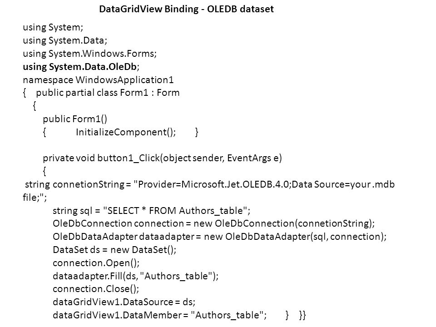Viewport: 436px width, 327px height.
Task: Click the 'connection.Close();' line
Action: [x=96, y=289]
